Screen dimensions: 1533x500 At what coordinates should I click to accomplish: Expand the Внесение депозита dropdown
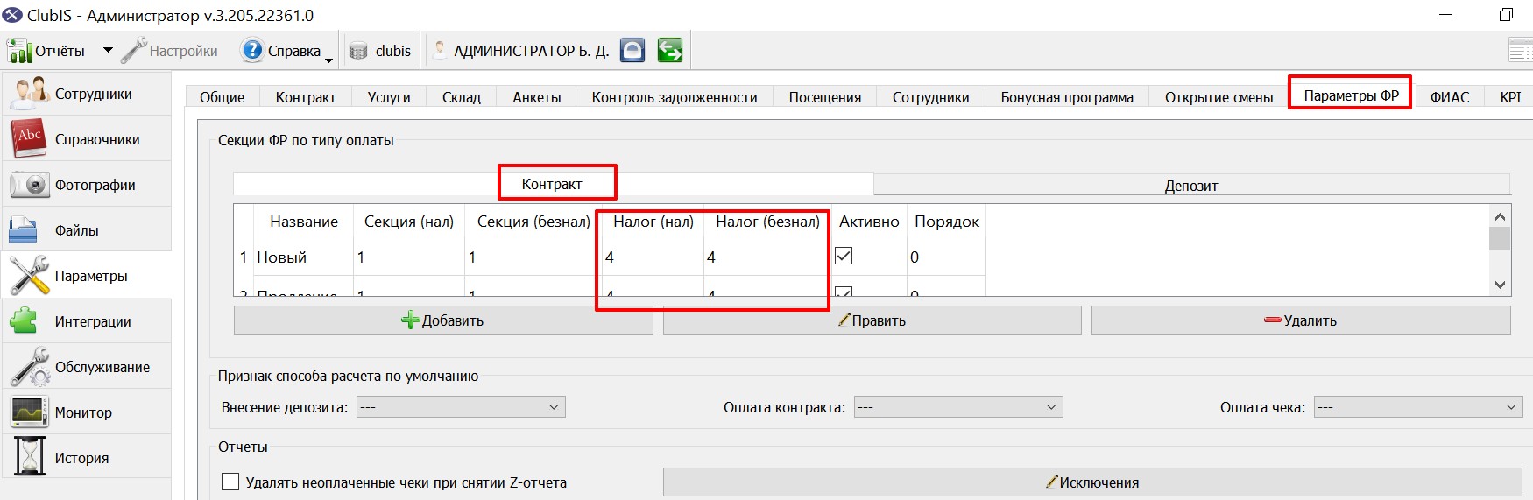pos(461,407)
